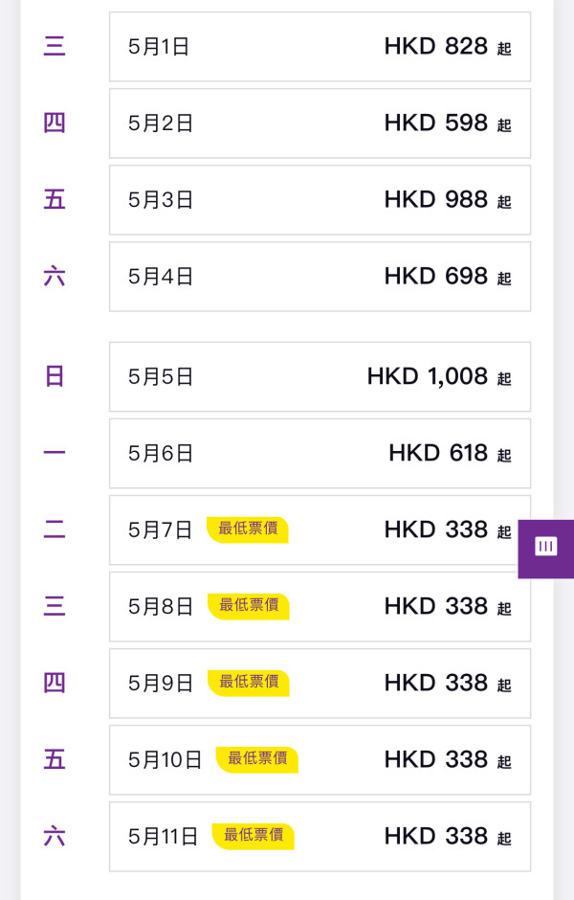
Task: Open the calendar view side panel icon
Action: pos(545,548)
